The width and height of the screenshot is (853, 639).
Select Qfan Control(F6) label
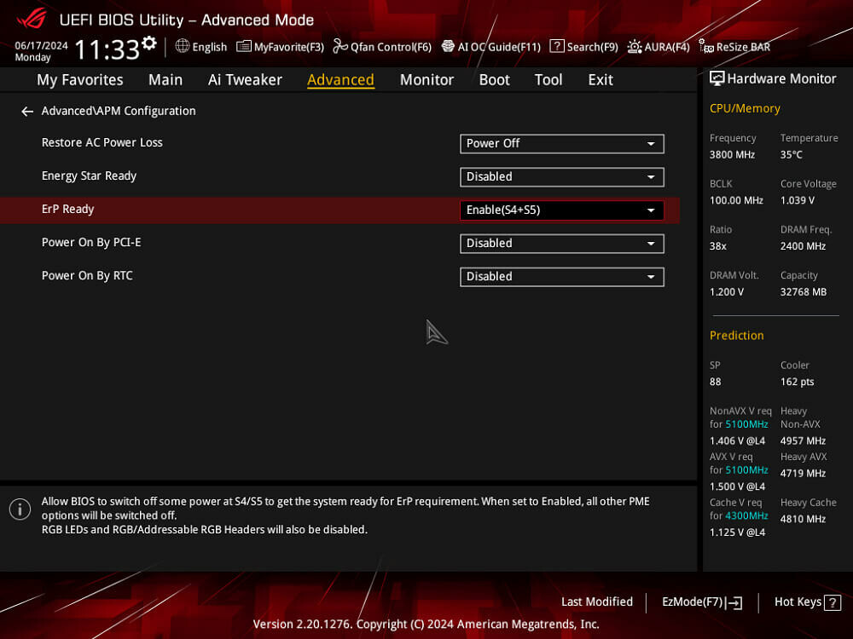391,47
